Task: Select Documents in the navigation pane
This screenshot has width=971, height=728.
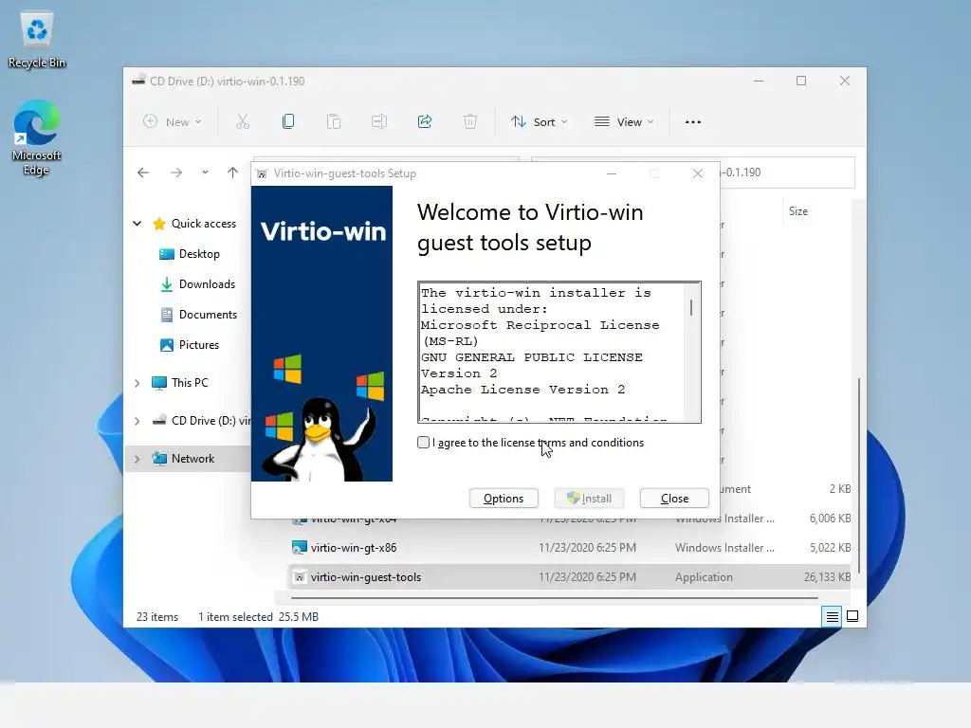Action: pyautogui.click(x=198, y=315)
